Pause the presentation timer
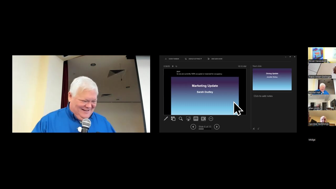Screen dimensions: 336x189 [173, 66]
